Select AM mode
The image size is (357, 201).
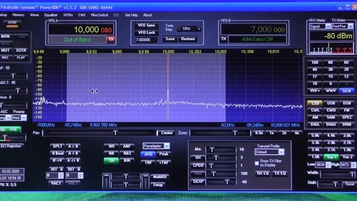pyautogui.click(x=315, y=117)
